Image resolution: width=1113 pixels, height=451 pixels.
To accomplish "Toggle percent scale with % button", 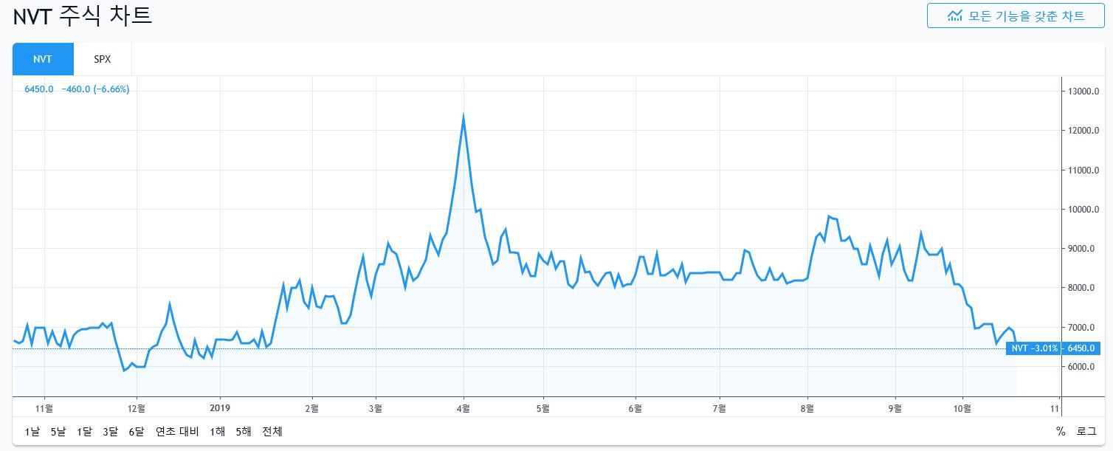I will pyautogui.click(x=1061, y=431).
